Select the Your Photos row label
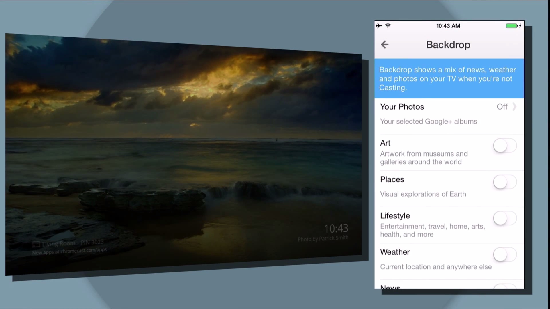The width and height of the screenshot is (550, 309). coord(402,107)
